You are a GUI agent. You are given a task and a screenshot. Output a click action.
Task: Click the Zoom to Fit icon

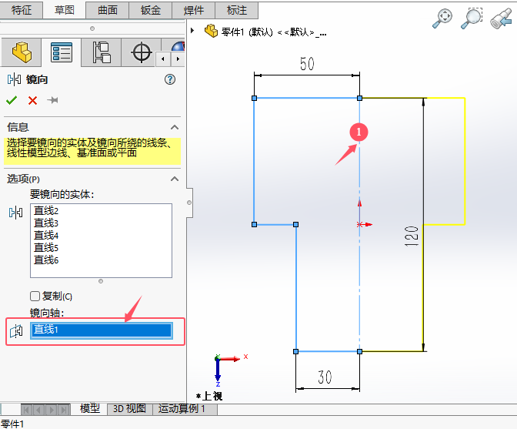click(442, 18)
